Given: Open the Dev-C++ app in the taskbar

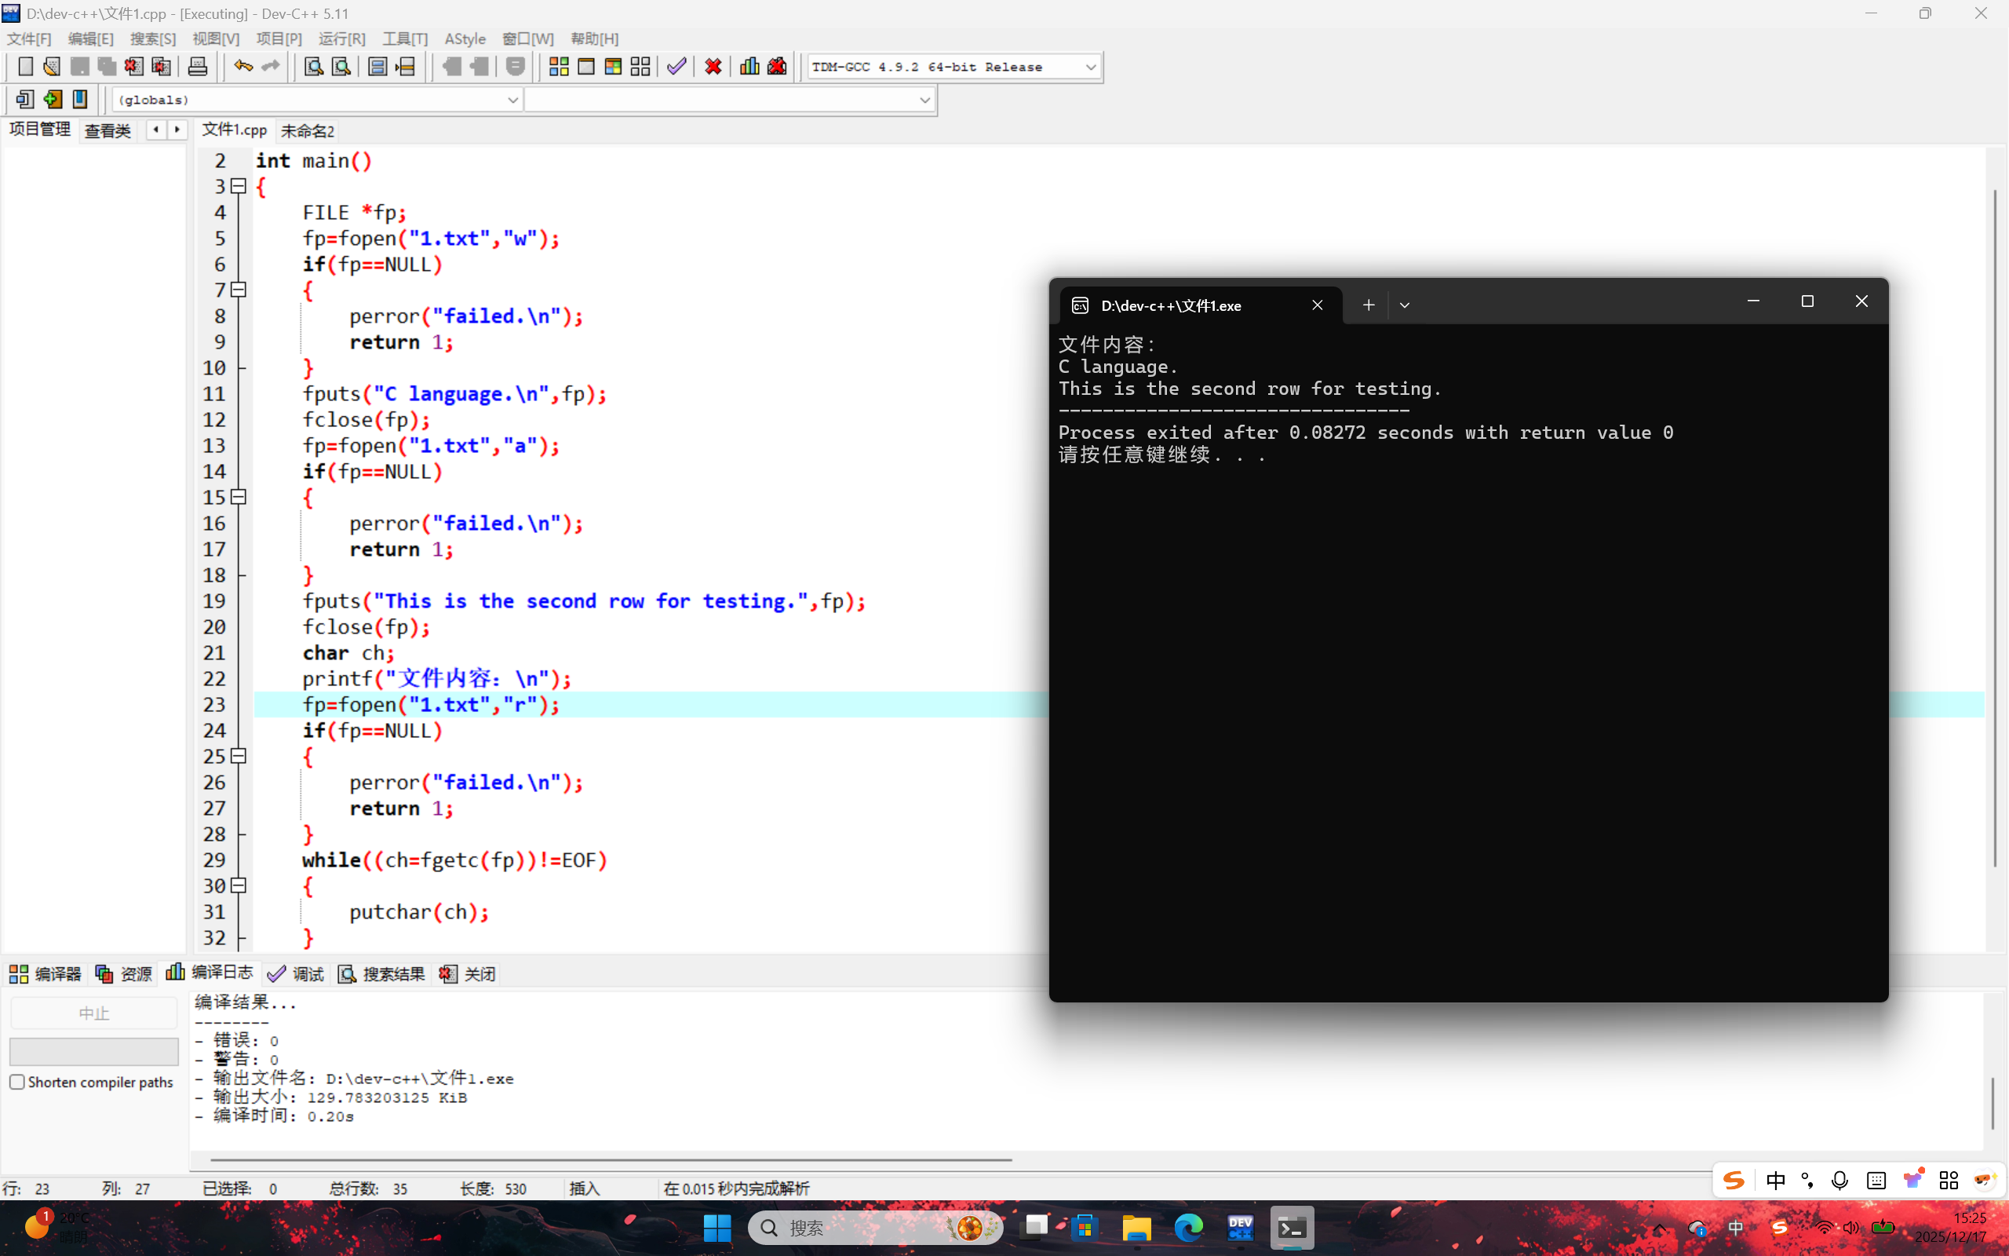Looking at the screenshot, I should click(x=1240, y=1228).
